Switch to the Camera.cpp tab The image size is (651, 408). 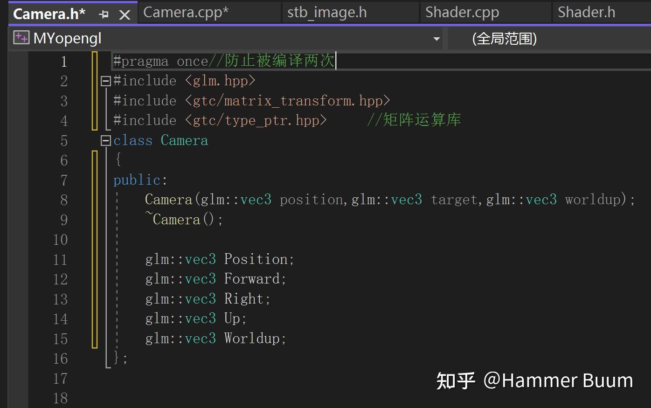[x=187, y=12]
